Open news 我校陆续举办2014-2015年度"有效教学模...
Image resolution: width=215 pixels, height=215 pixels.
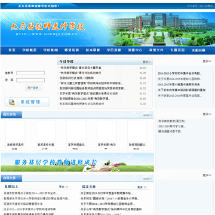coord(85,99)
